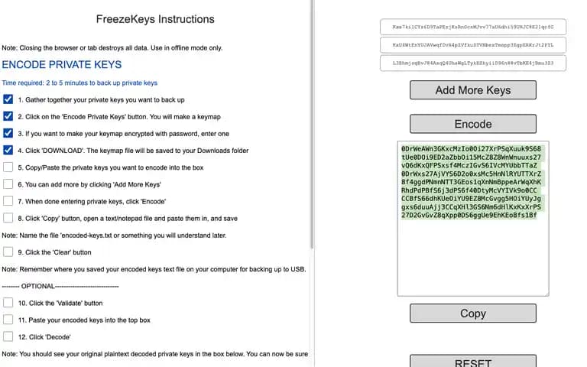This screenshot has width=587, height=367.
Task: Click the note about decoded plaintext private keys
Action: tap(154, 354)
